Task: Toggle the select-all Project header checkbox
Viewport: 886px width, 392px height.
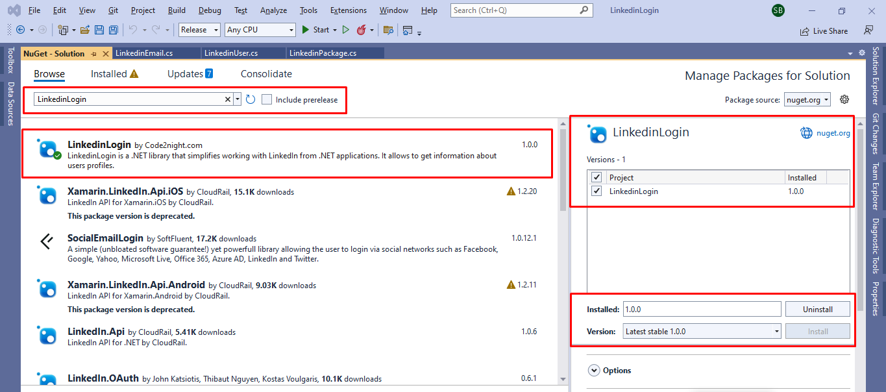Action: 597,177
